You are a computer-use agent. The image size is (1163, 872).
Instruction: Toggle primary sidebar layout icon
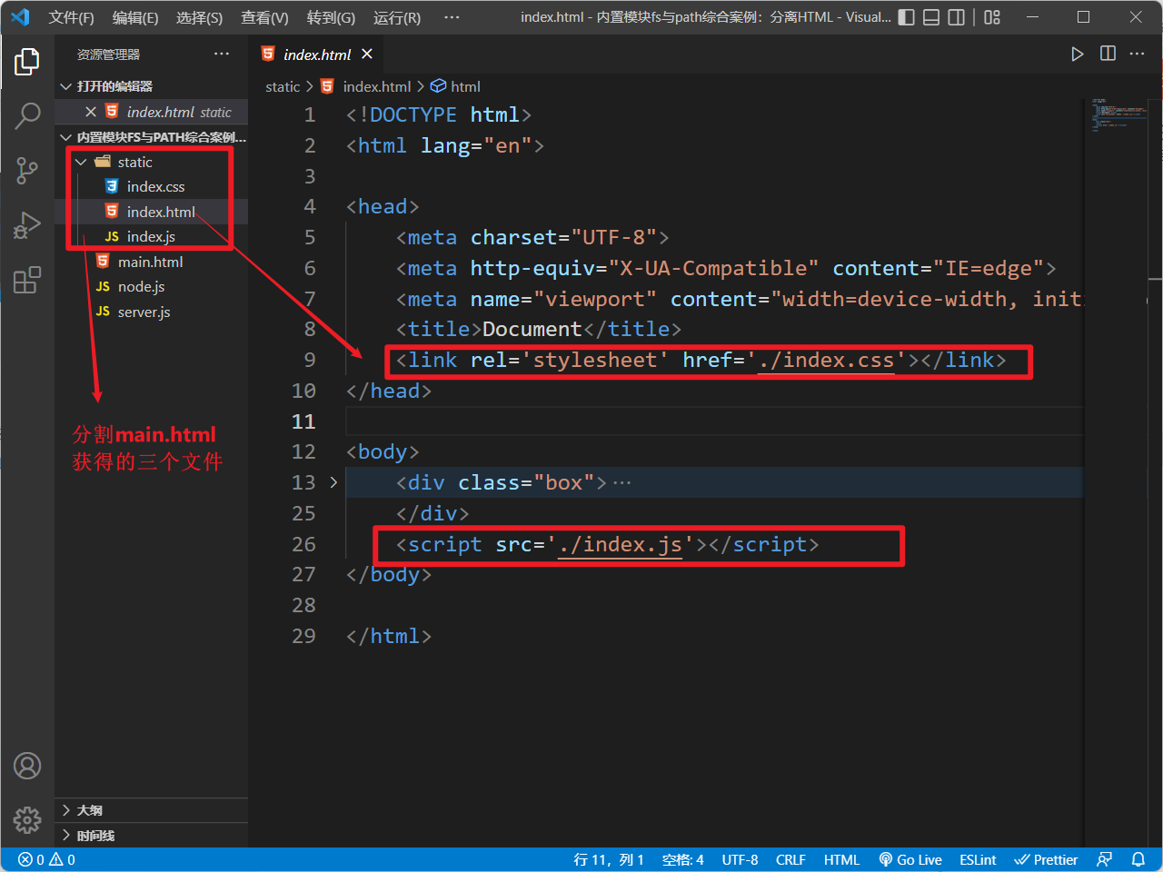[907, 17]
